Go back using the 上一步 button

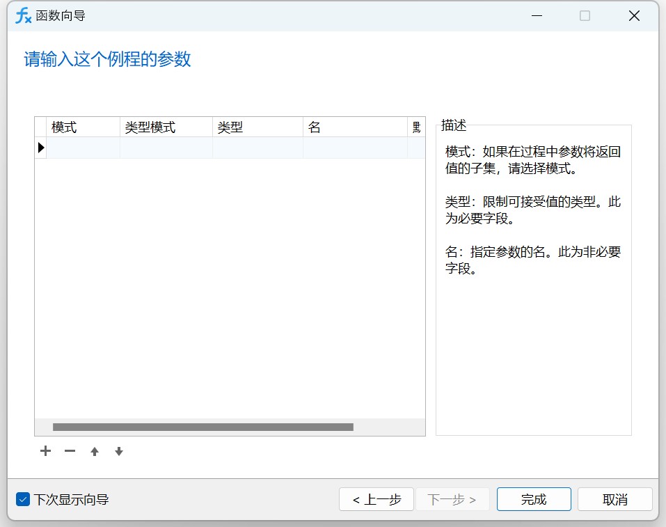click(x=376, y=498)
